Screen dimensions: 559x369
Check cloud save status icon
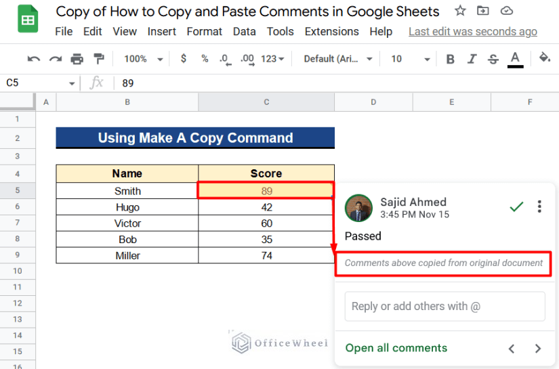[506, 11]
